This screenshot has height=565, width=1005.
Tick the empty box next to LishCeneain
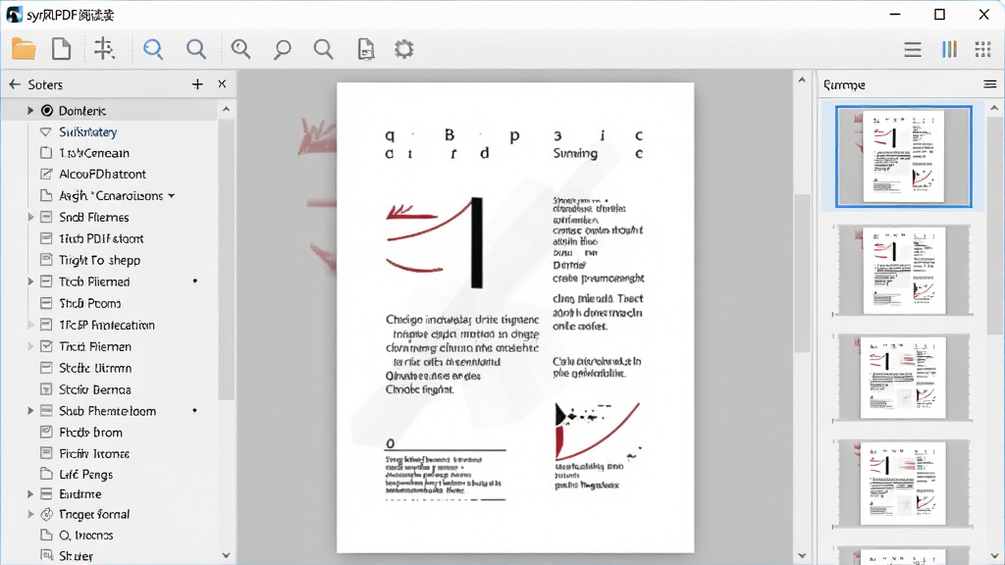point(46,152)
